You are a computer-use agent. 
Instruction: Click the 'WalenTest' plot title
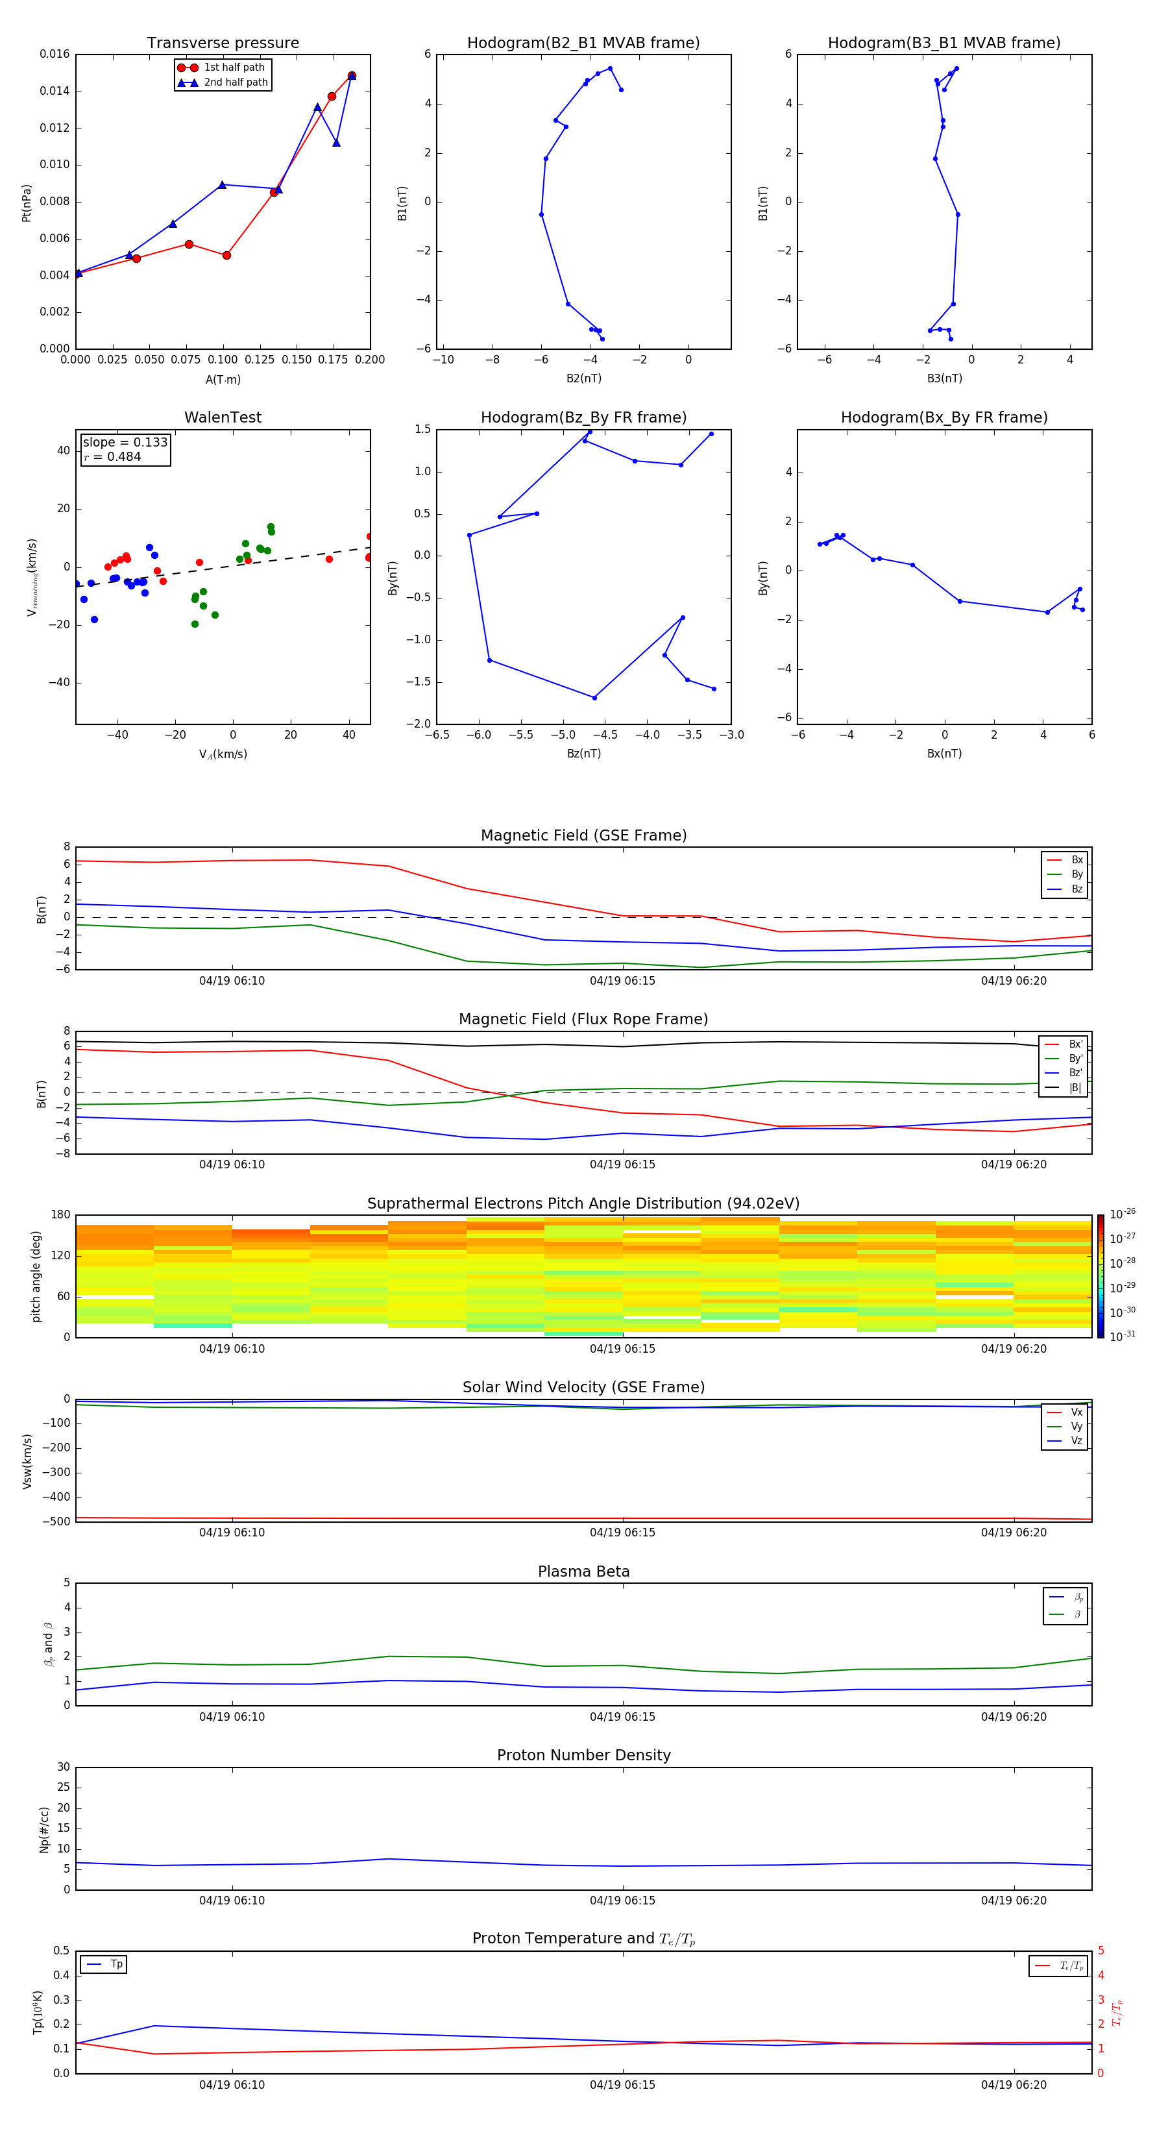click(x=223, y=417)
